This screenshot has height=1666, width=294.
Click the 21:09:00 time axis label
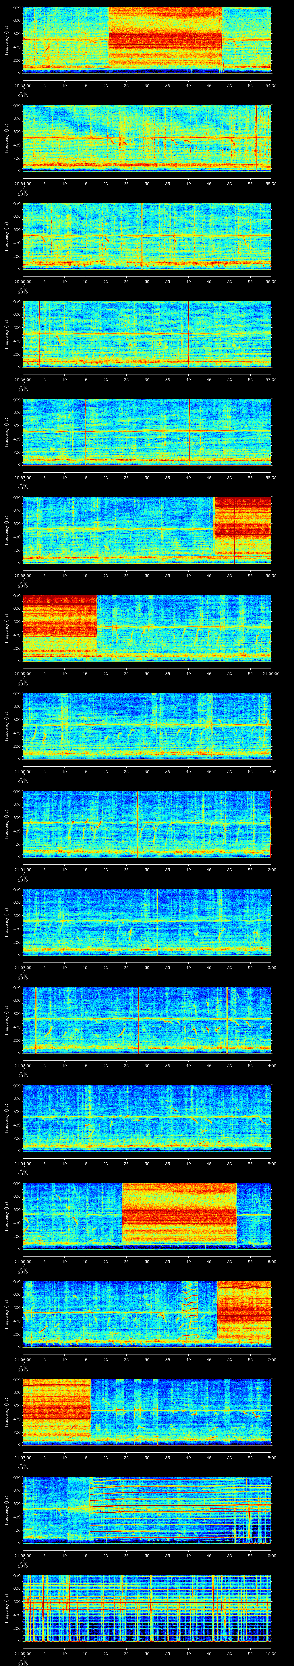point(23,1654)
